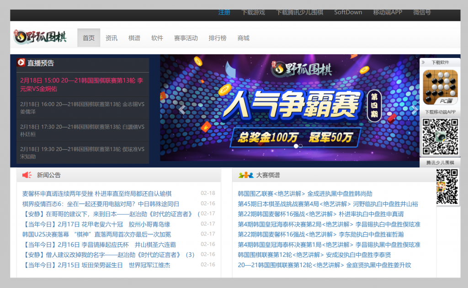Open the 人气争霸赛 banner image
This screenshot has width=468, height=288.
[289, 108]
